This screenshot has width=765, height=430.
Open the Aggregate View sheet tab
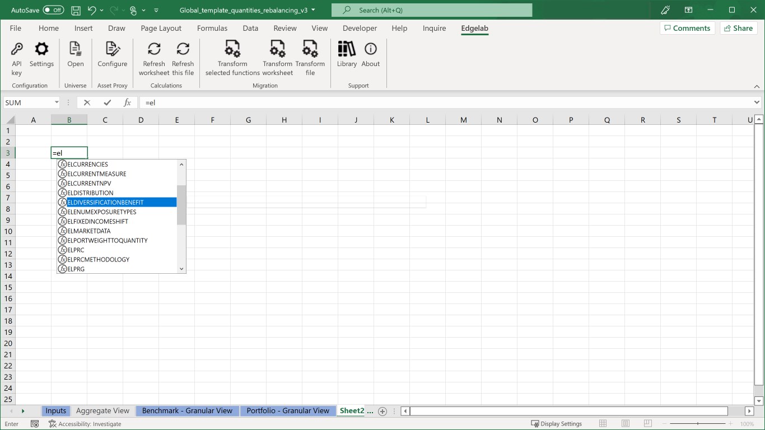click(x=102, y=411)
